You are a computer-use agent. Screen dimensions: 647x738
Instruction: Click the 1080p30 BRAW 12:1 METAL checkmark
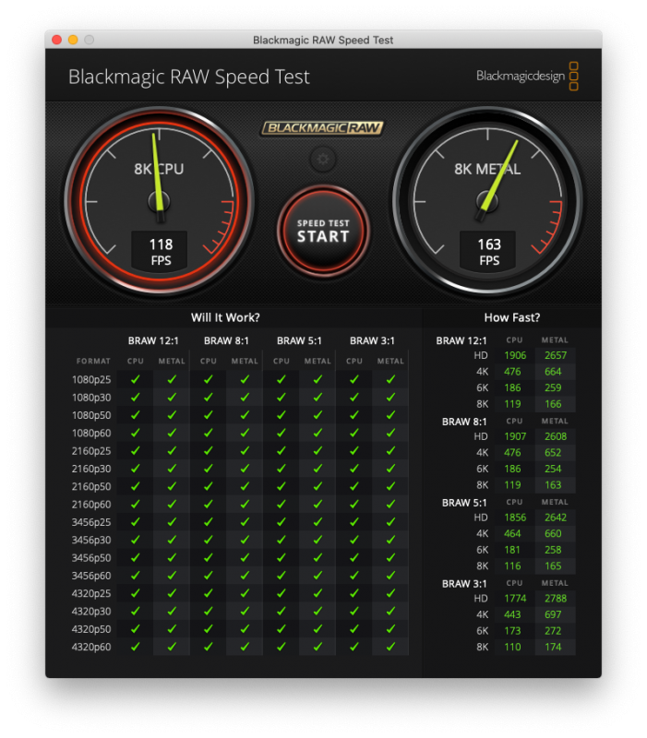pyautogui.click(x=172, y=398)
